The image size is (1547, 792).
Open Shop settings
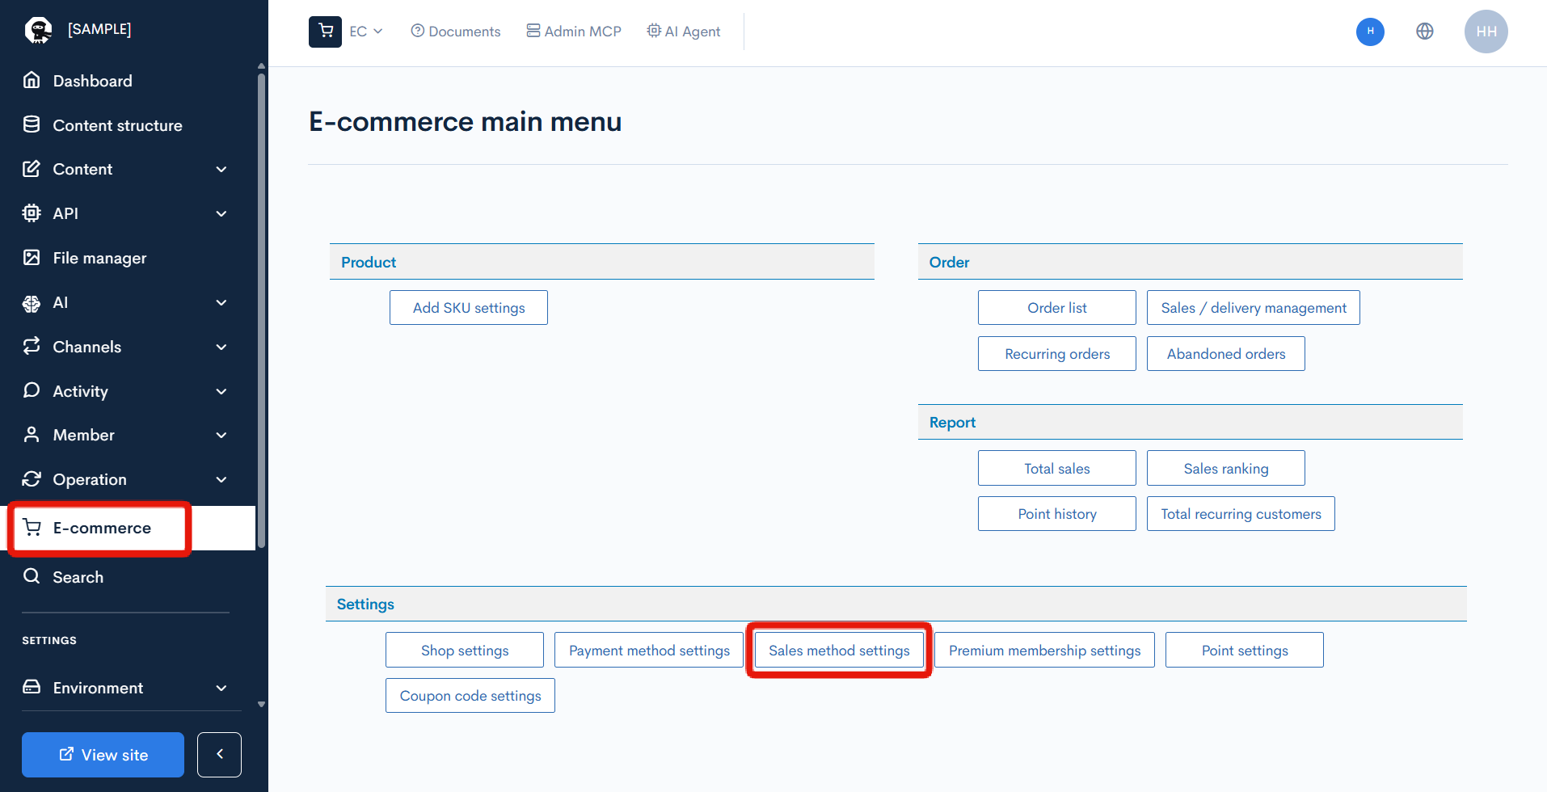tap(465, 650)
